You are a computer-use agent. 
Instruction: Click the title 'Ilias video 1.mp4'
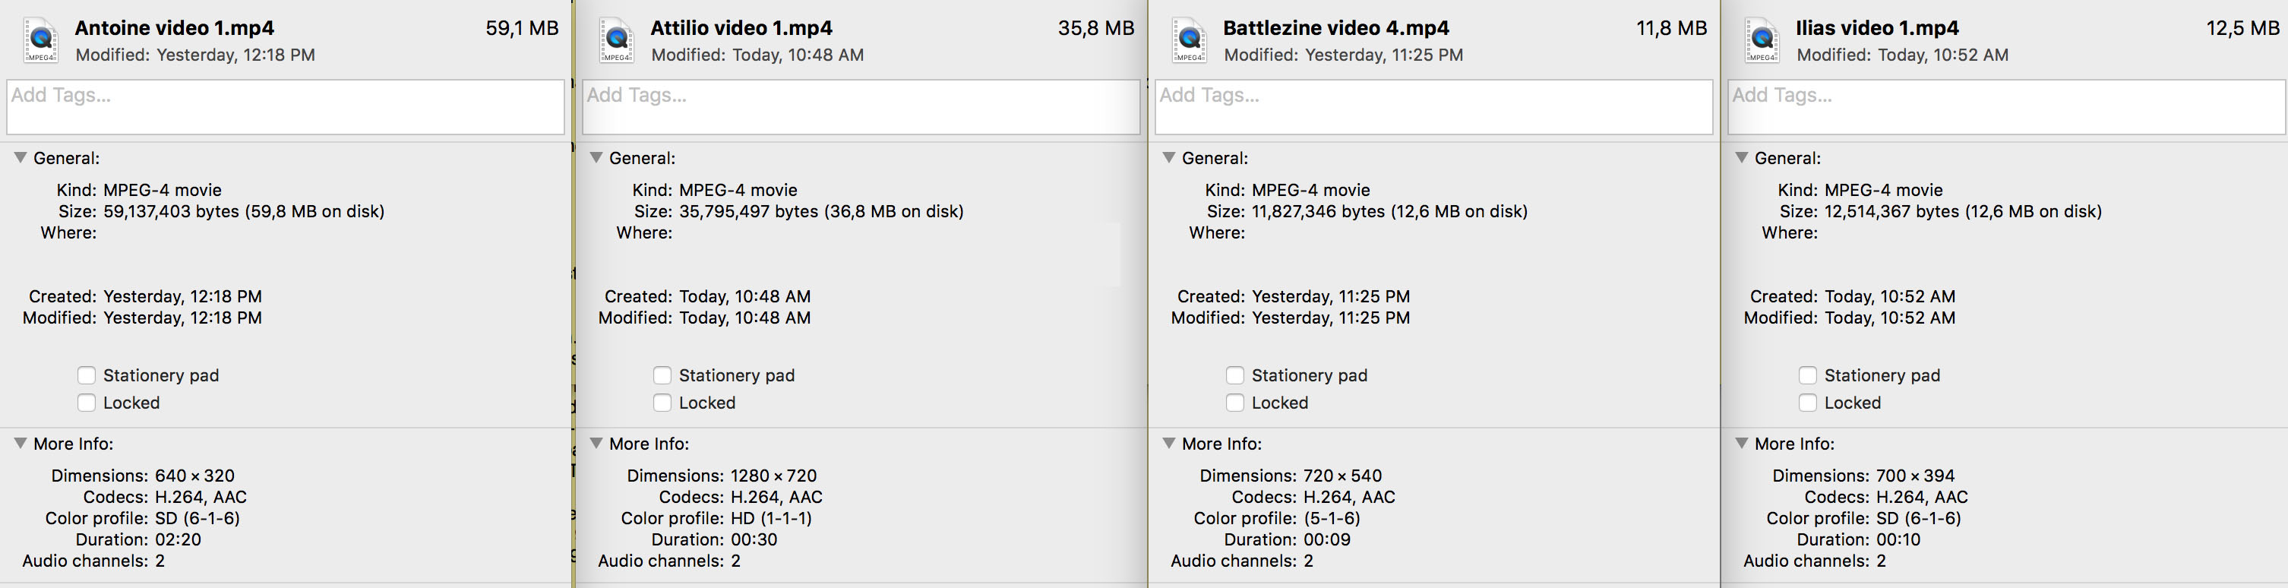tap(1878, 28)
